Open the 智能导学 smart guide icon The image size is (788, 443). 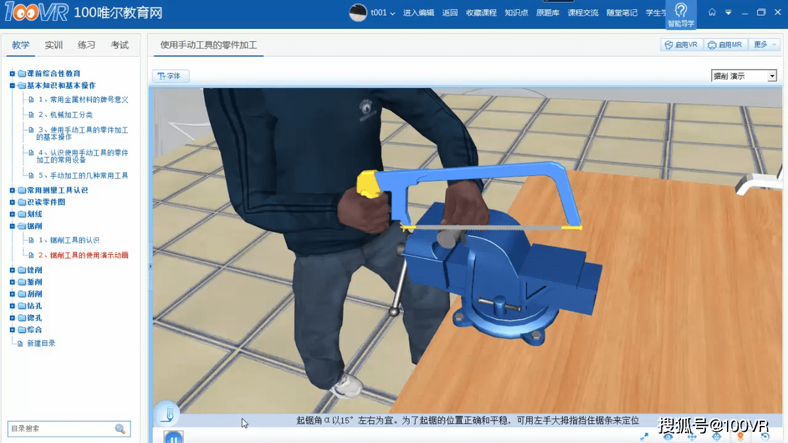(680, 14)
